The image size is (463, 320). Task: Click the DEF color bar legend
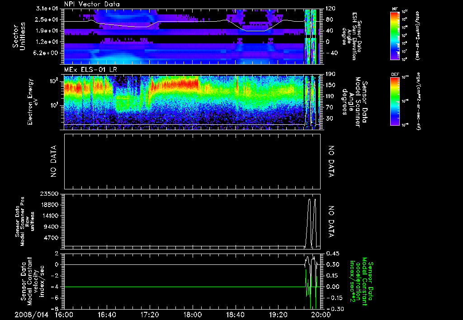(395, 101)
